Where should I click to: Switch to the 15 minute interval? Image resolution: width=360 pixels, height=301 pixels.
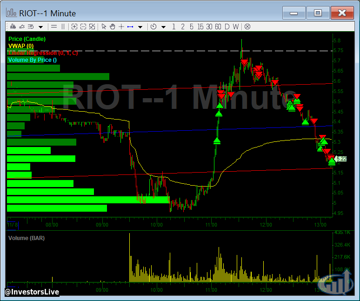coord(200,27)
